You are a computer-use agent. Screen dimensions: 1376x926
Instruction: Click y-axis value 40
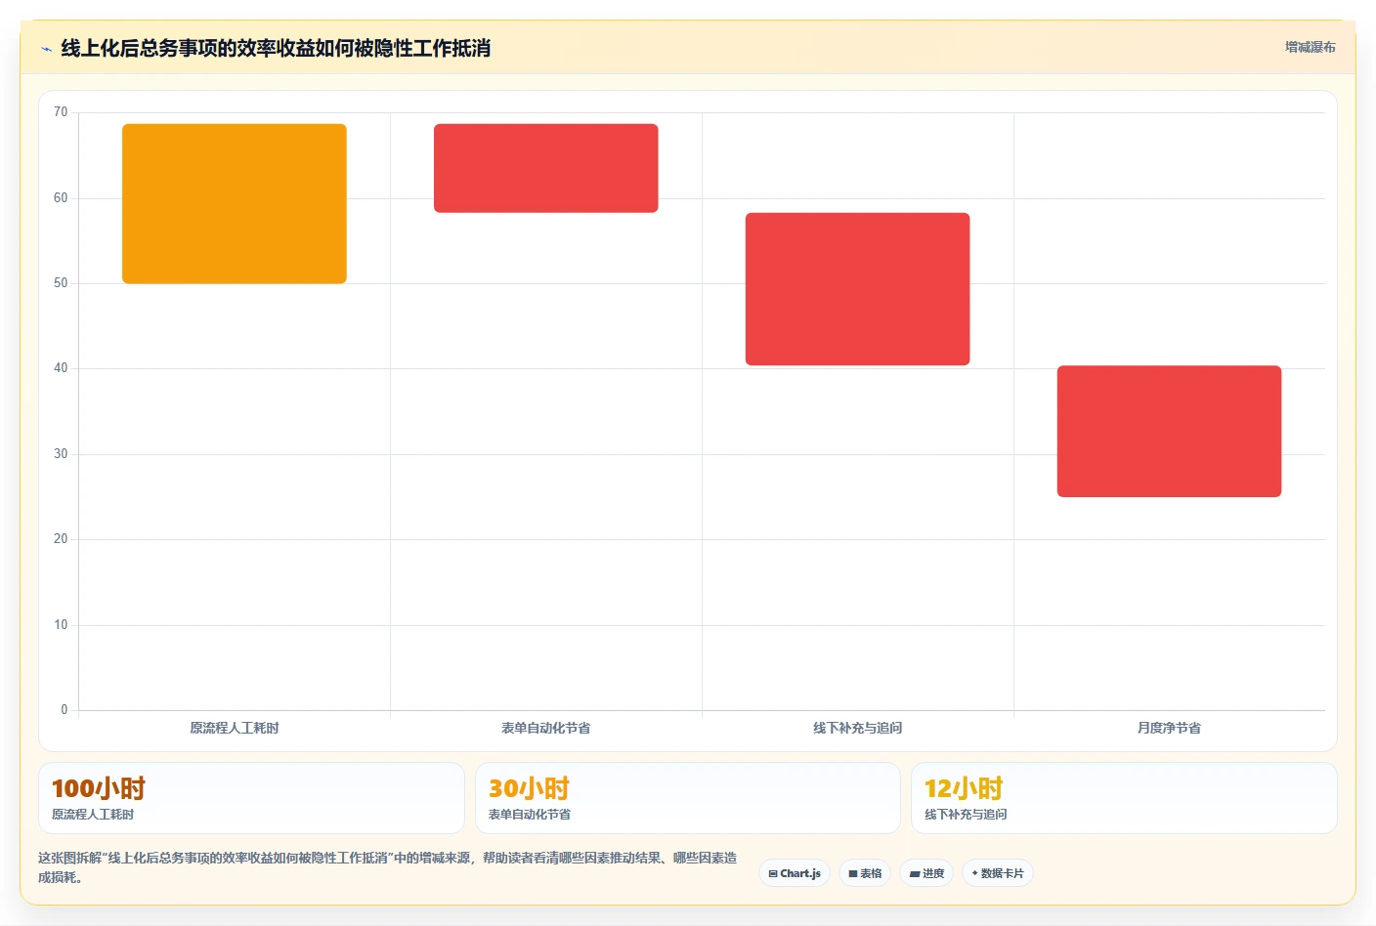61,368
